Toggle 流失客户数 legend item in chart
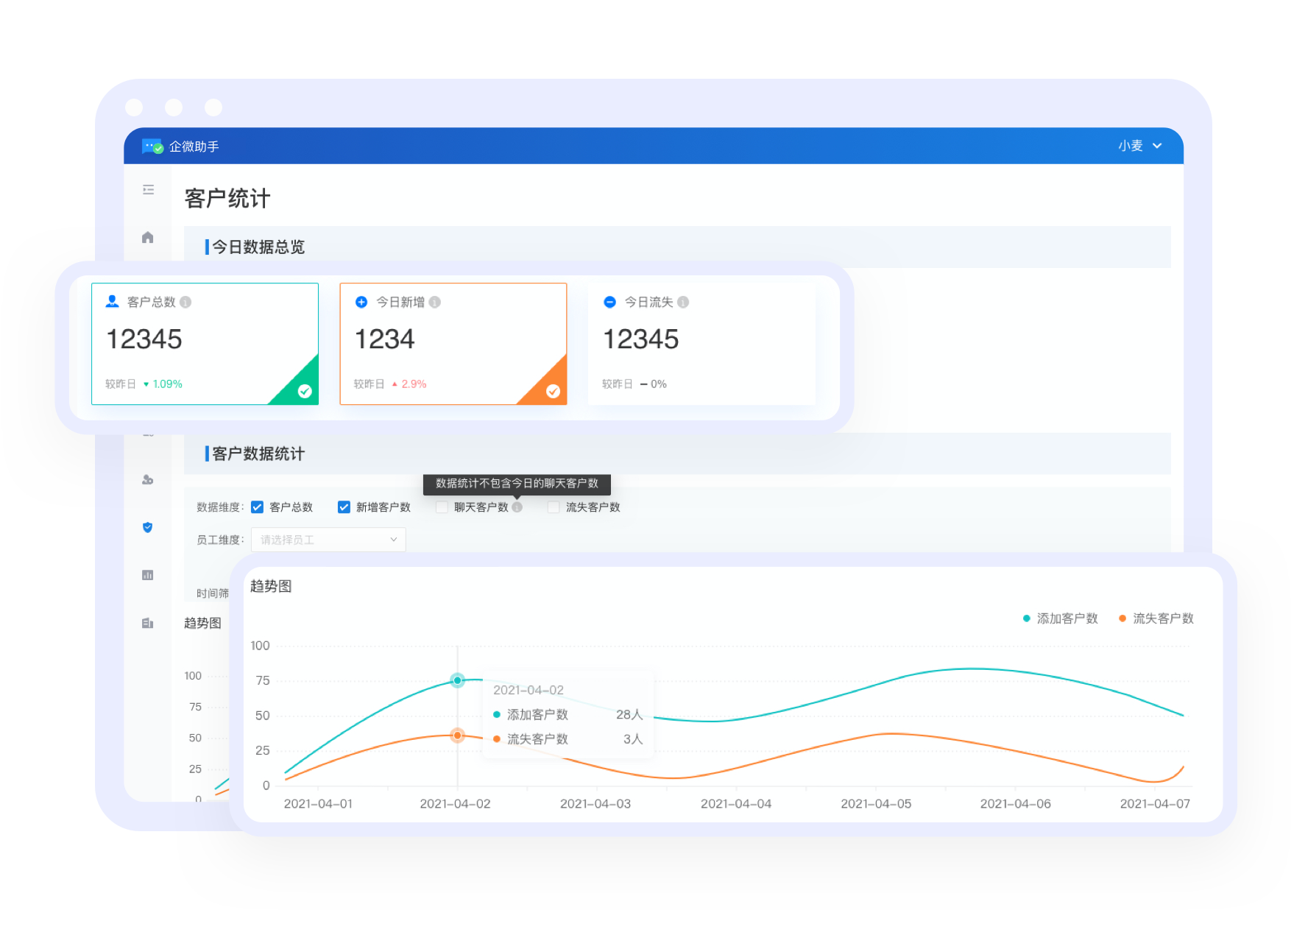The height and width of the screenshot is (935, 1294). click(x=1156, y=618)
